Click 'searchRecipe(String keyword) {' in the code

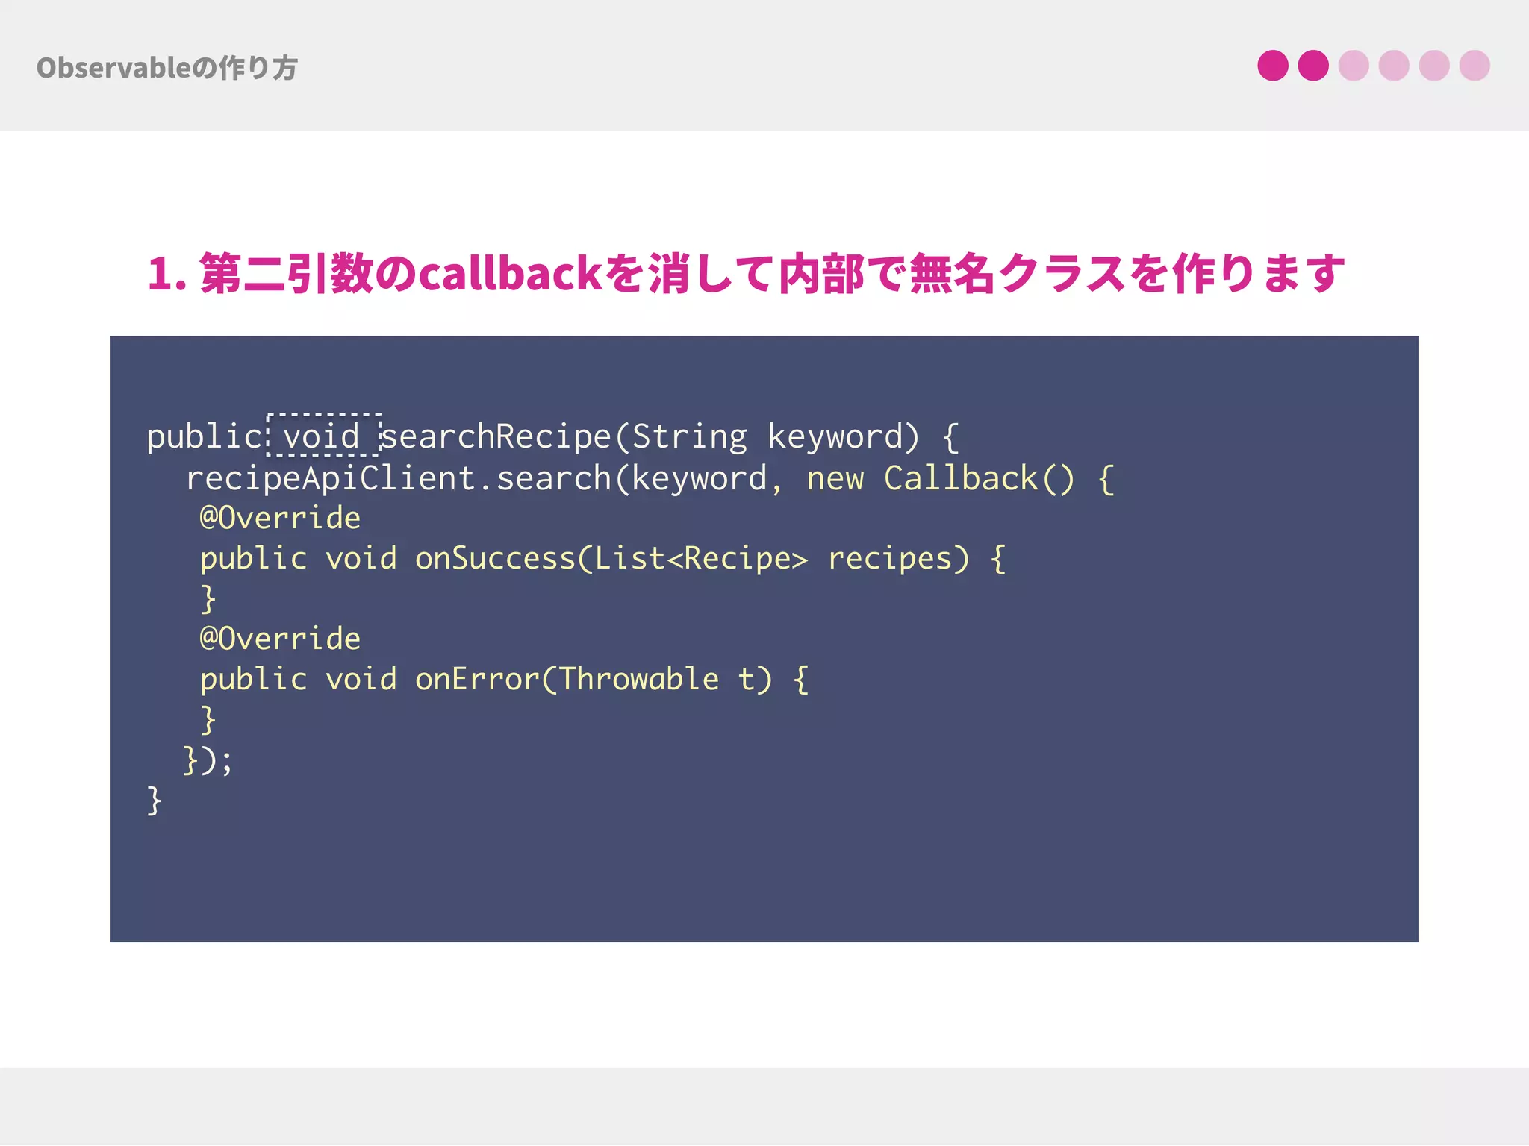(670, 437)
